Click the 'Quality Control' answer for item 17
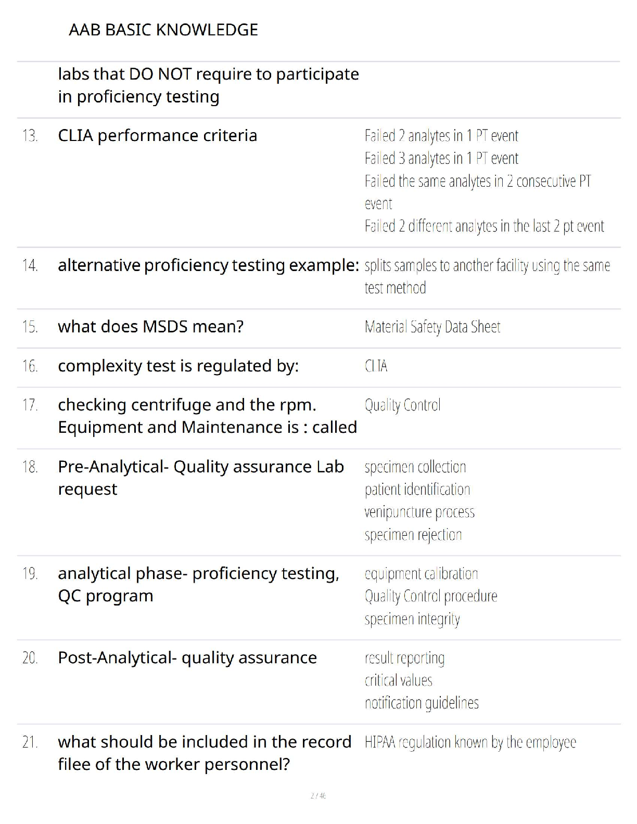 402,405
